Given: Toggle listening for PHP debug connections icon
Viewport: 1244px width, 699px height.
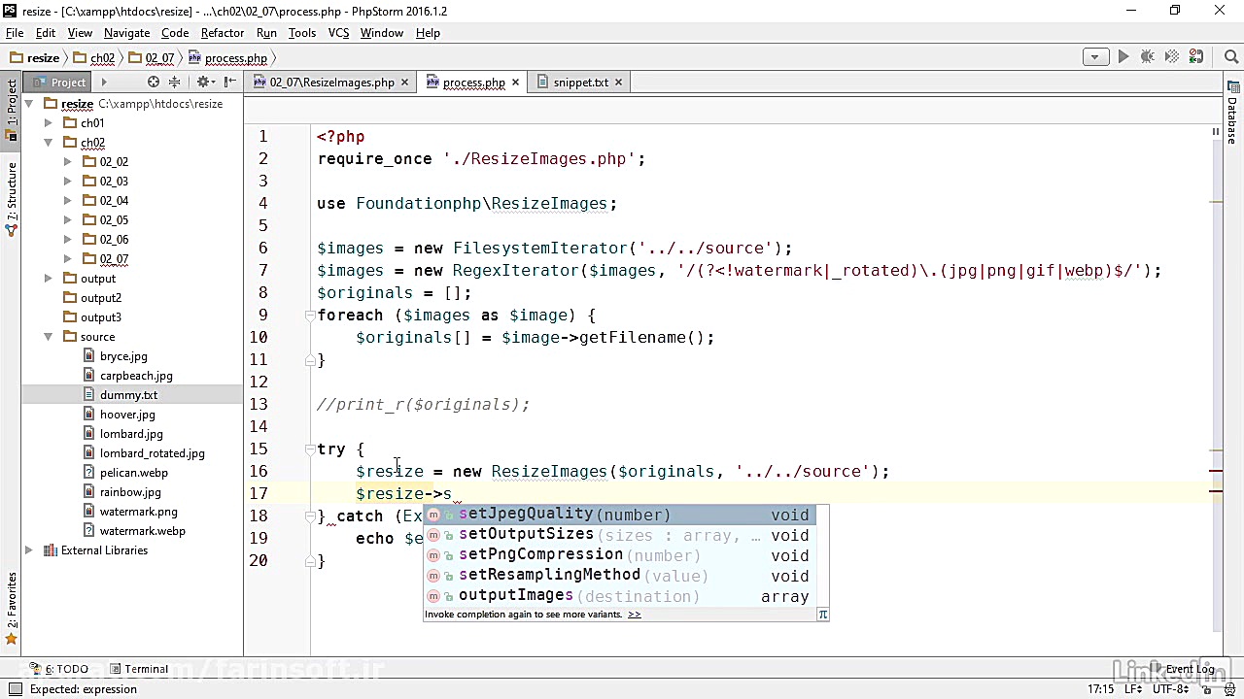Looking at the screenshot, I should [1196, 57].
